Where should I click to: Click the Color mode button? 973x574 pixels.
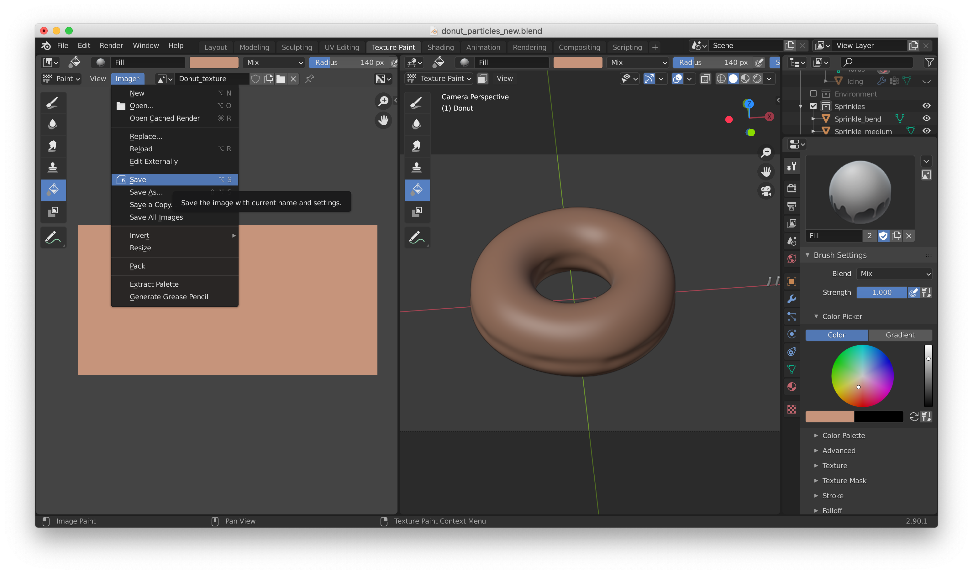click(836, 335)
